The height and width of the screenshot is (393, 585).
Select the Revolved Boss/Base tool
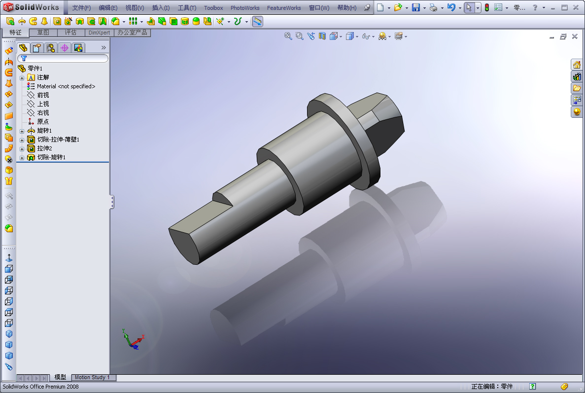click(22, 21)
